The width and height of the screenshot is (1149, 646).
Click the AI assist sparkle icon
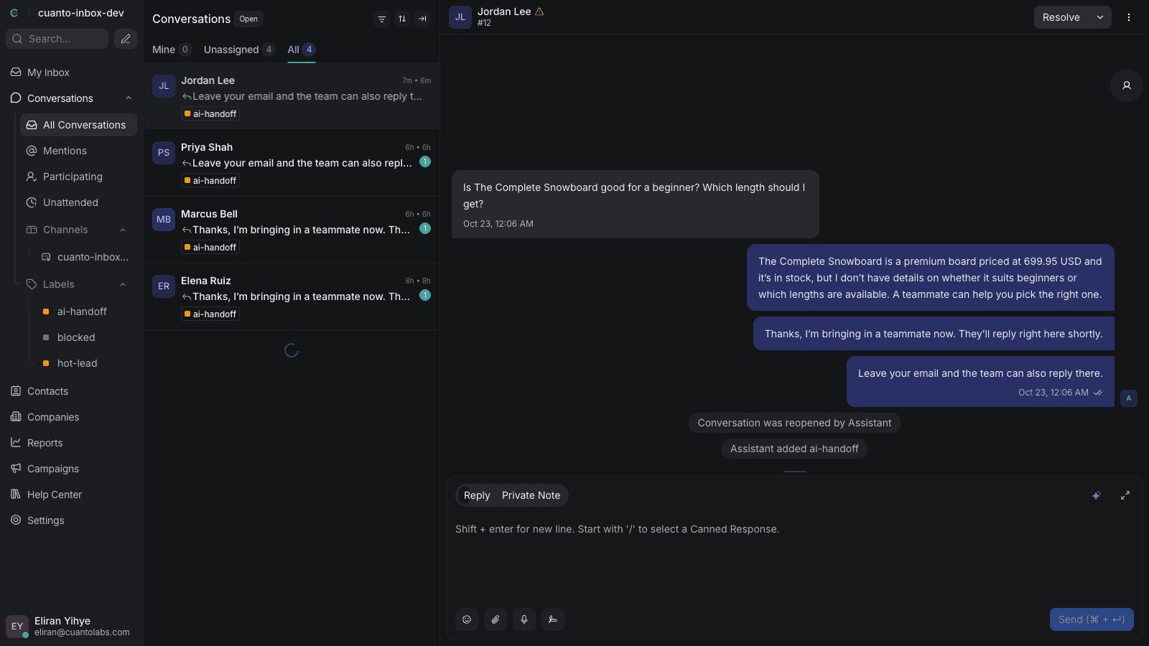(x=1097, y=495)
